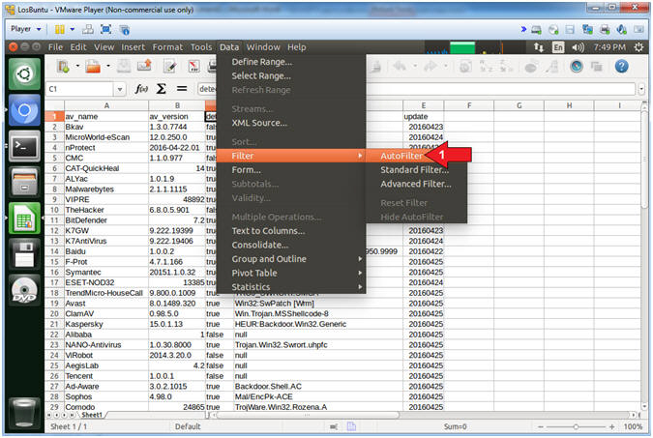The width and height of the screenshot is (653, 438).
Task: Choose Standard Filter... menu entry
Action: coord(415,170)
